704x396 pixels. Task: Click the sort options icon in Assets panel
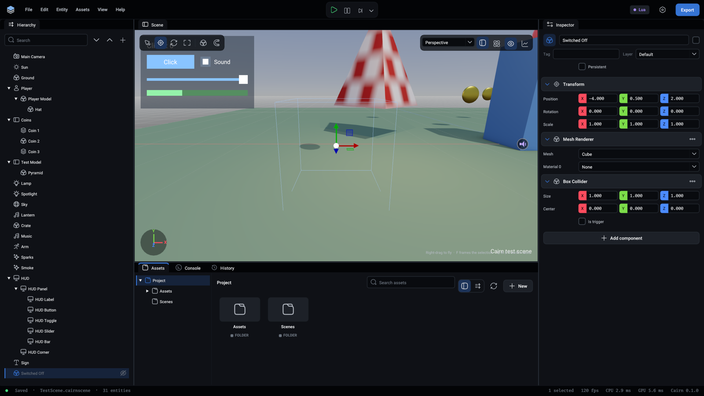tap(478, 286)
